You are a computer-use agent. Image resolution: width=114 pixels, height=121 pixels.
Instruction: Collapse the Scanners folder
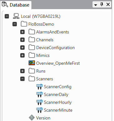(x=22, y=79)
